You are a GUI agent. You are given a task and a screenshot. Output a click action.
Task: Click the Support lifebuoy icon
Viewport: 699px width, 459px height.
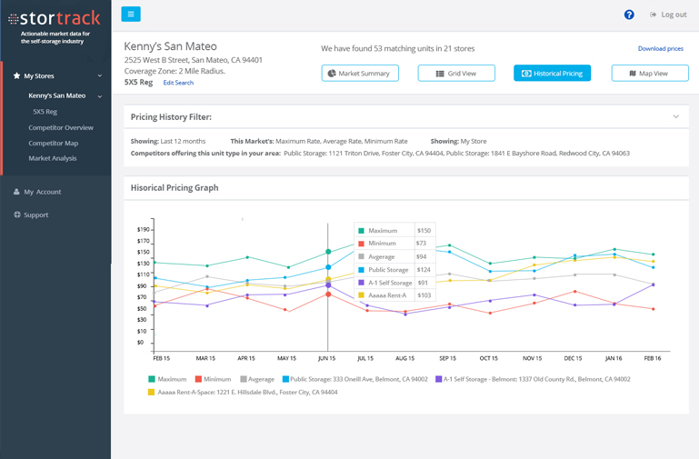[16, 215]
